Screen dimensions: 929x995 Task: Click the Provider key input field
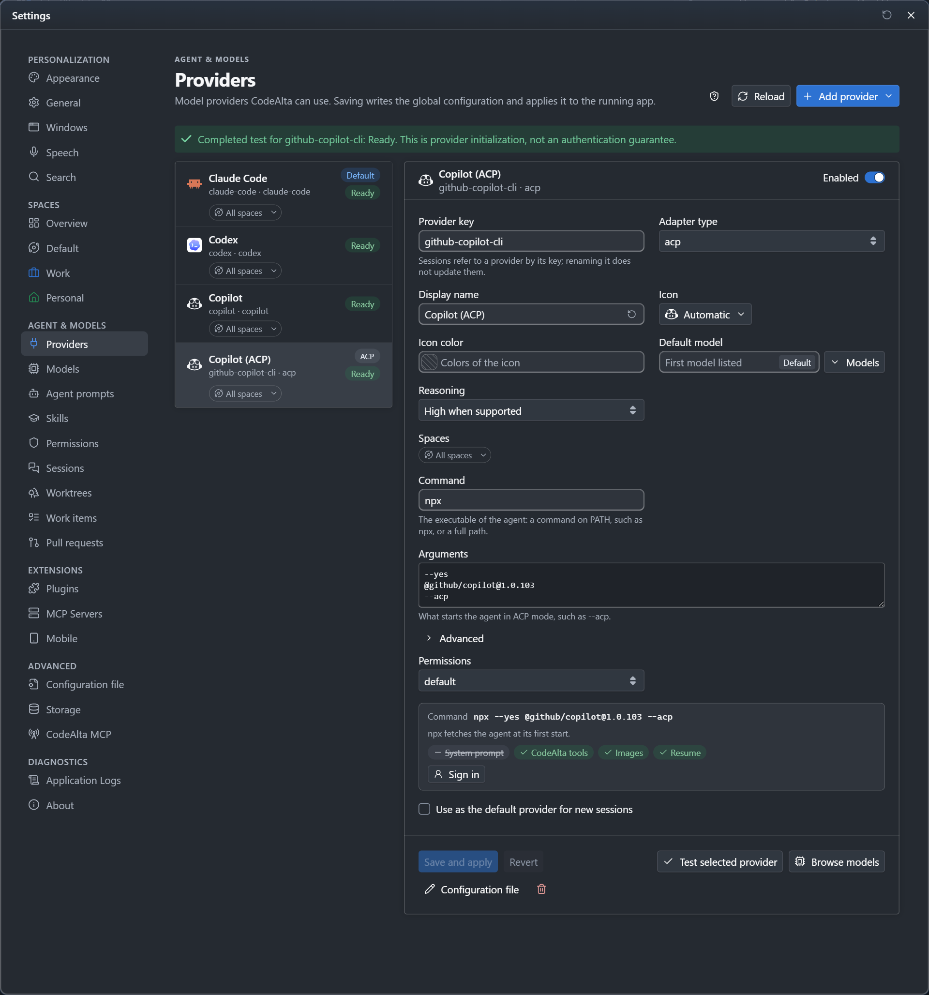click(x=531, y=241)
